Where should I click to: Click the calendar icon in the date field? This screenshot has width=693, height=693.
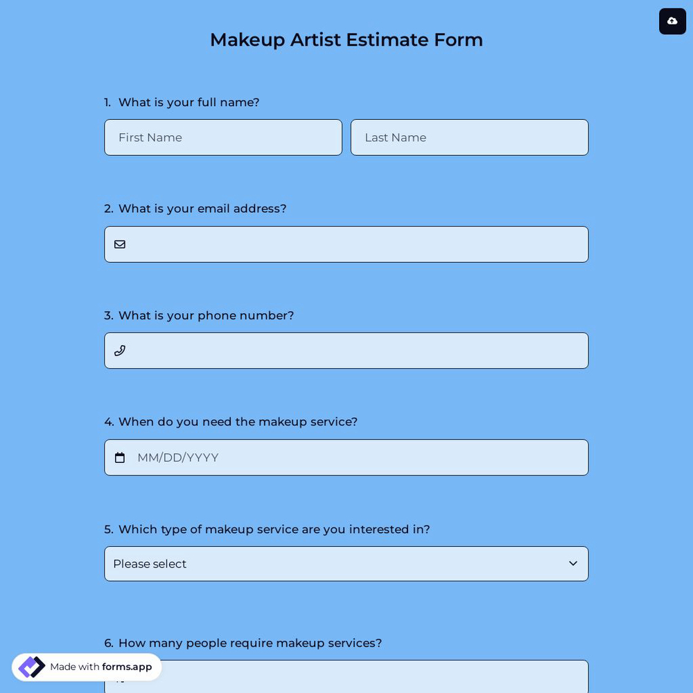coord(120,457)
